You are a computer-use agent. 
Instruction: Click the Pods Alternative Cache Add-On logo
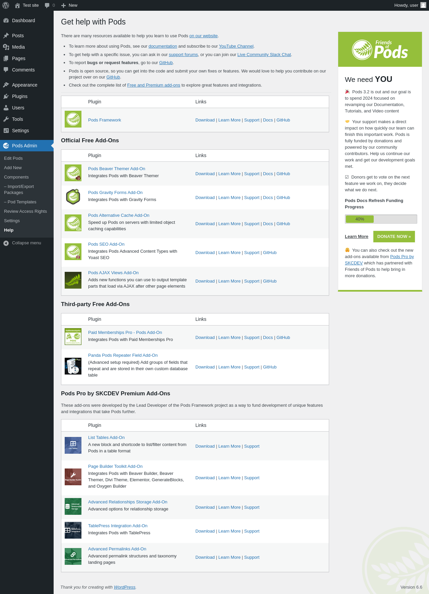(73, 223)
